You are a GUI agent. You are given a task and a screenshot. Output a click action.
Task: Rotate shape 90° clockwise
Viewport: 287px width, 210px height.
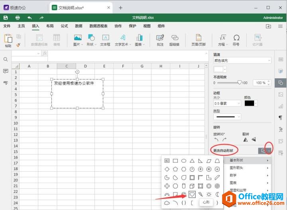(224, 140)
